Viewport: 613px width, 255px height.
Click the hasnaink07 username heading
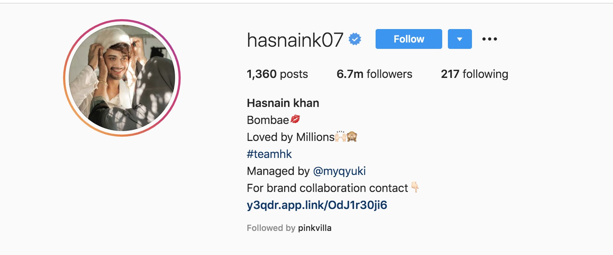pos(295,40)
